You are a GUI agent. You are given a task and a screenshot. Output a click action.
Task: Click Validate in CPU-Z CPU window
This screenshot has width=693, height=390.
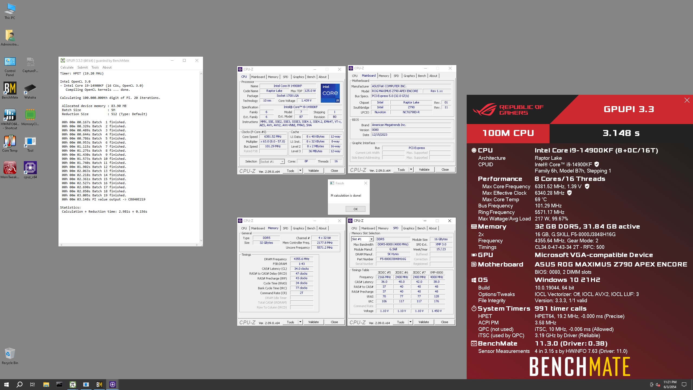pyautogui.click(x=313, y=171)
